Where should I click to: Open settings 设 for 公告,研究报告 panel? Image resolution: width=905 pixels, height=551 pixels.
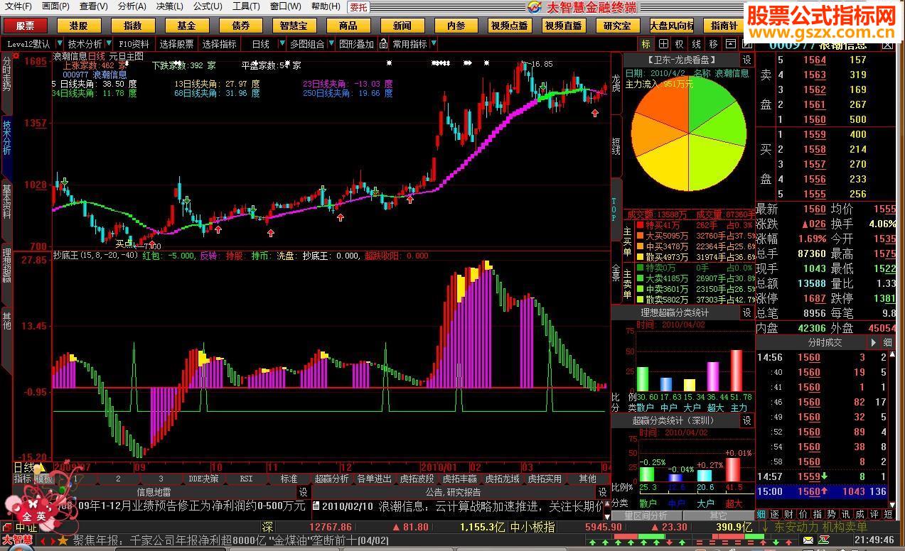603,491
